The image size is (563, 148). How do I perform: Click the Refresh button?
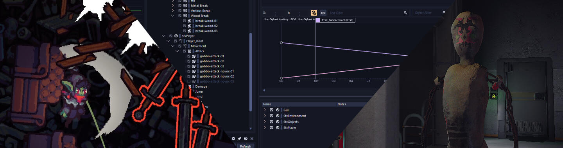point(246,146)
